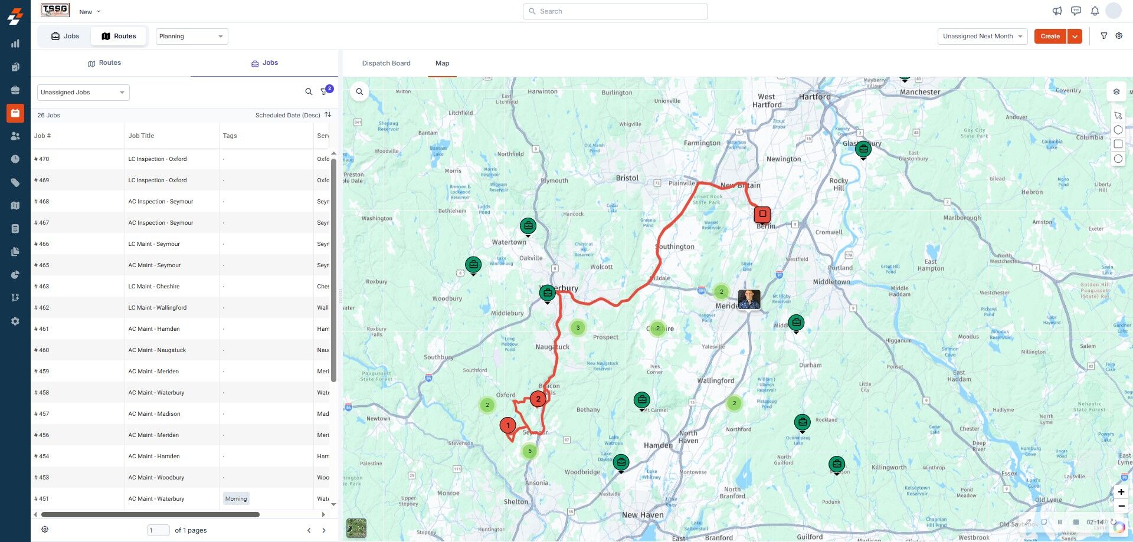Viewport: 1133px width, 542px height.
Task: Click the folded map icon in sidebar
Action: (15, 205)
